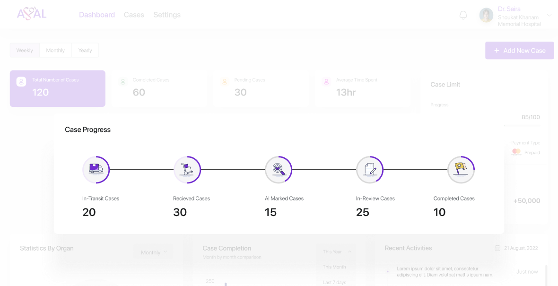The width and height of the screenshot is (558, 286).
Task: Click the Just now timestamp
Action: coord(527,272)
